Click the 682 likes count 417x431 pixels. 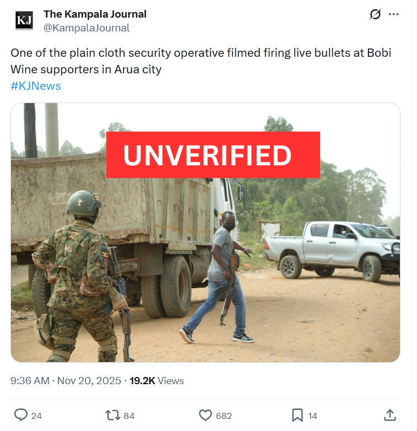(224, 416)
